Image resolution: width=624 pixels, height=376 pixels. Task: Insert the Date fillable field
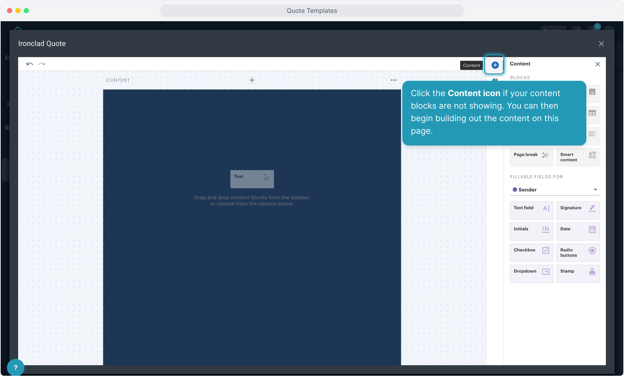578,232
